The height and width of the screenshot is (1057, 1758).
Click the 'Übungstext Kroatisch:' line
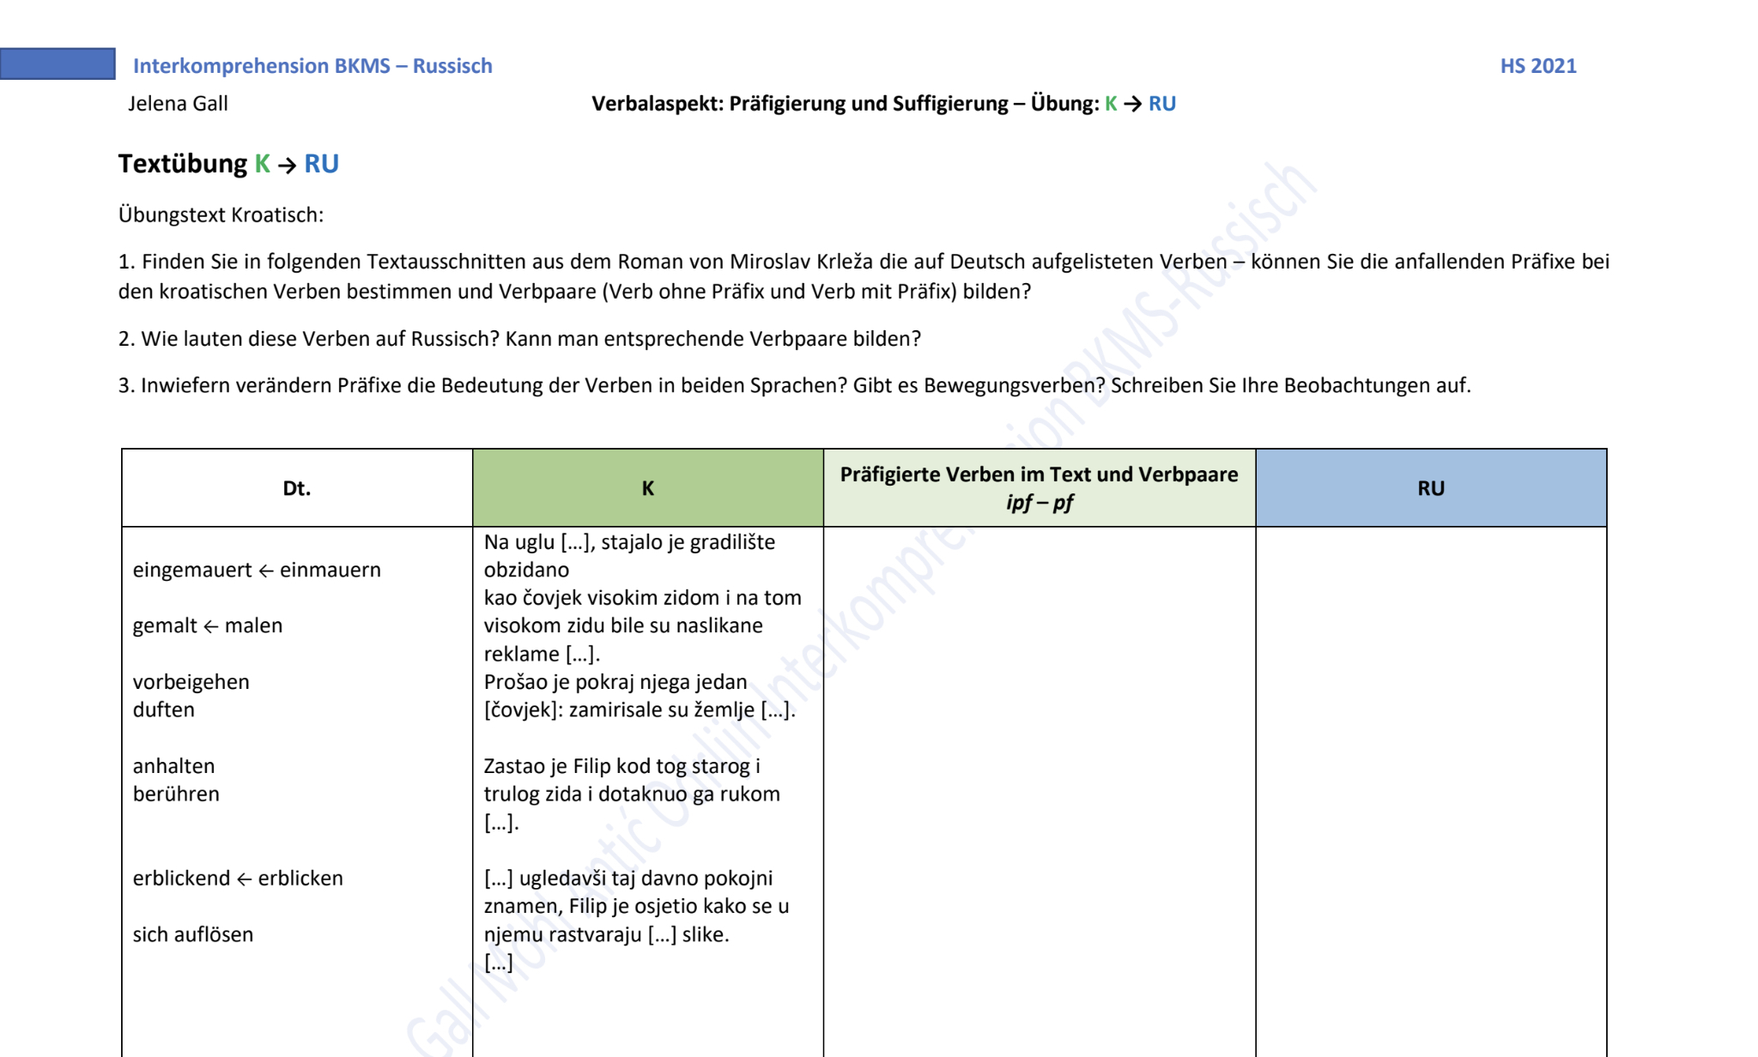coord(221,214)
